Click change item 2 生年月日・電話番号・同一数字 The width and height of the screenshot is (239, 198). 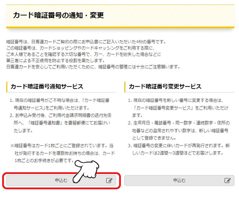179,130
